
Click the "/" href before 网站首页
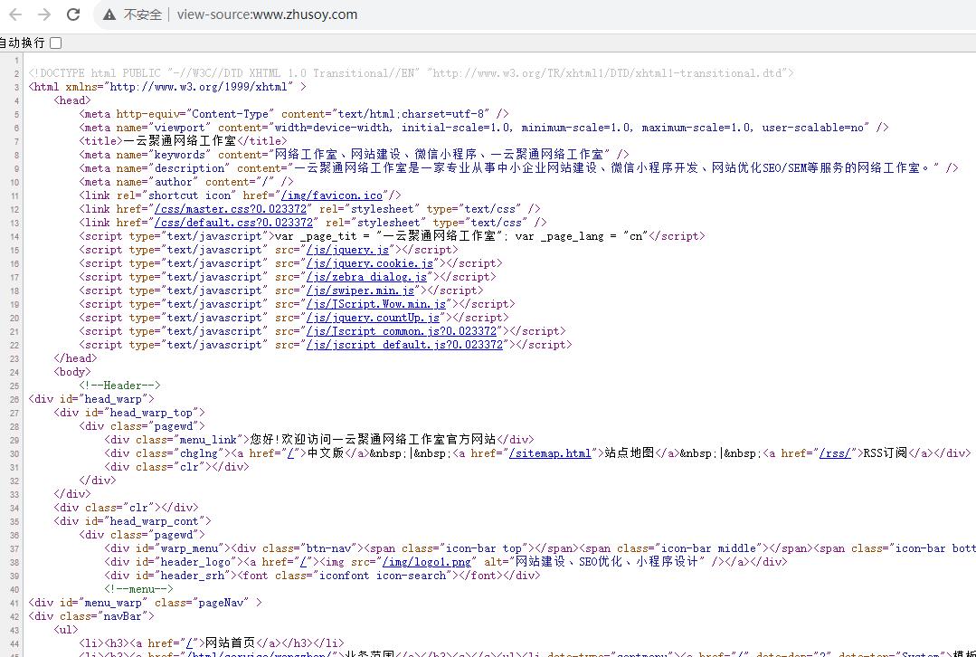point(189,643)
